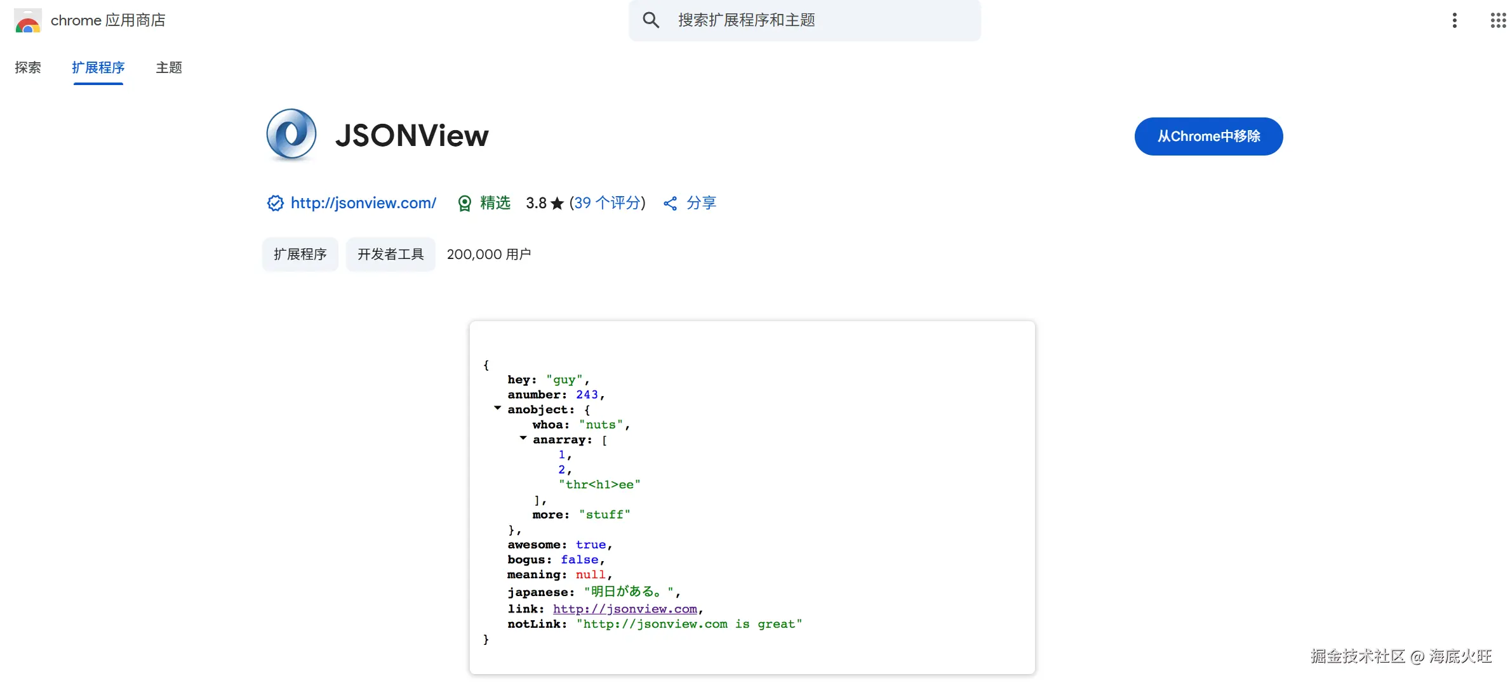Click the 扩展程序 category chip

pos(300,254)
